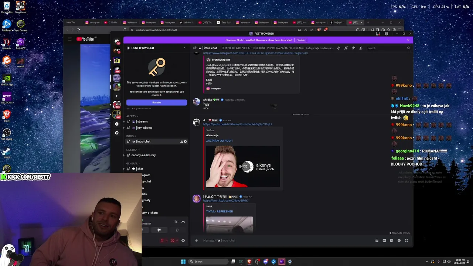The height and width of the screenshot is (266, 473).
Task: Open microphone input options arrow
Action: click(166, 241)
